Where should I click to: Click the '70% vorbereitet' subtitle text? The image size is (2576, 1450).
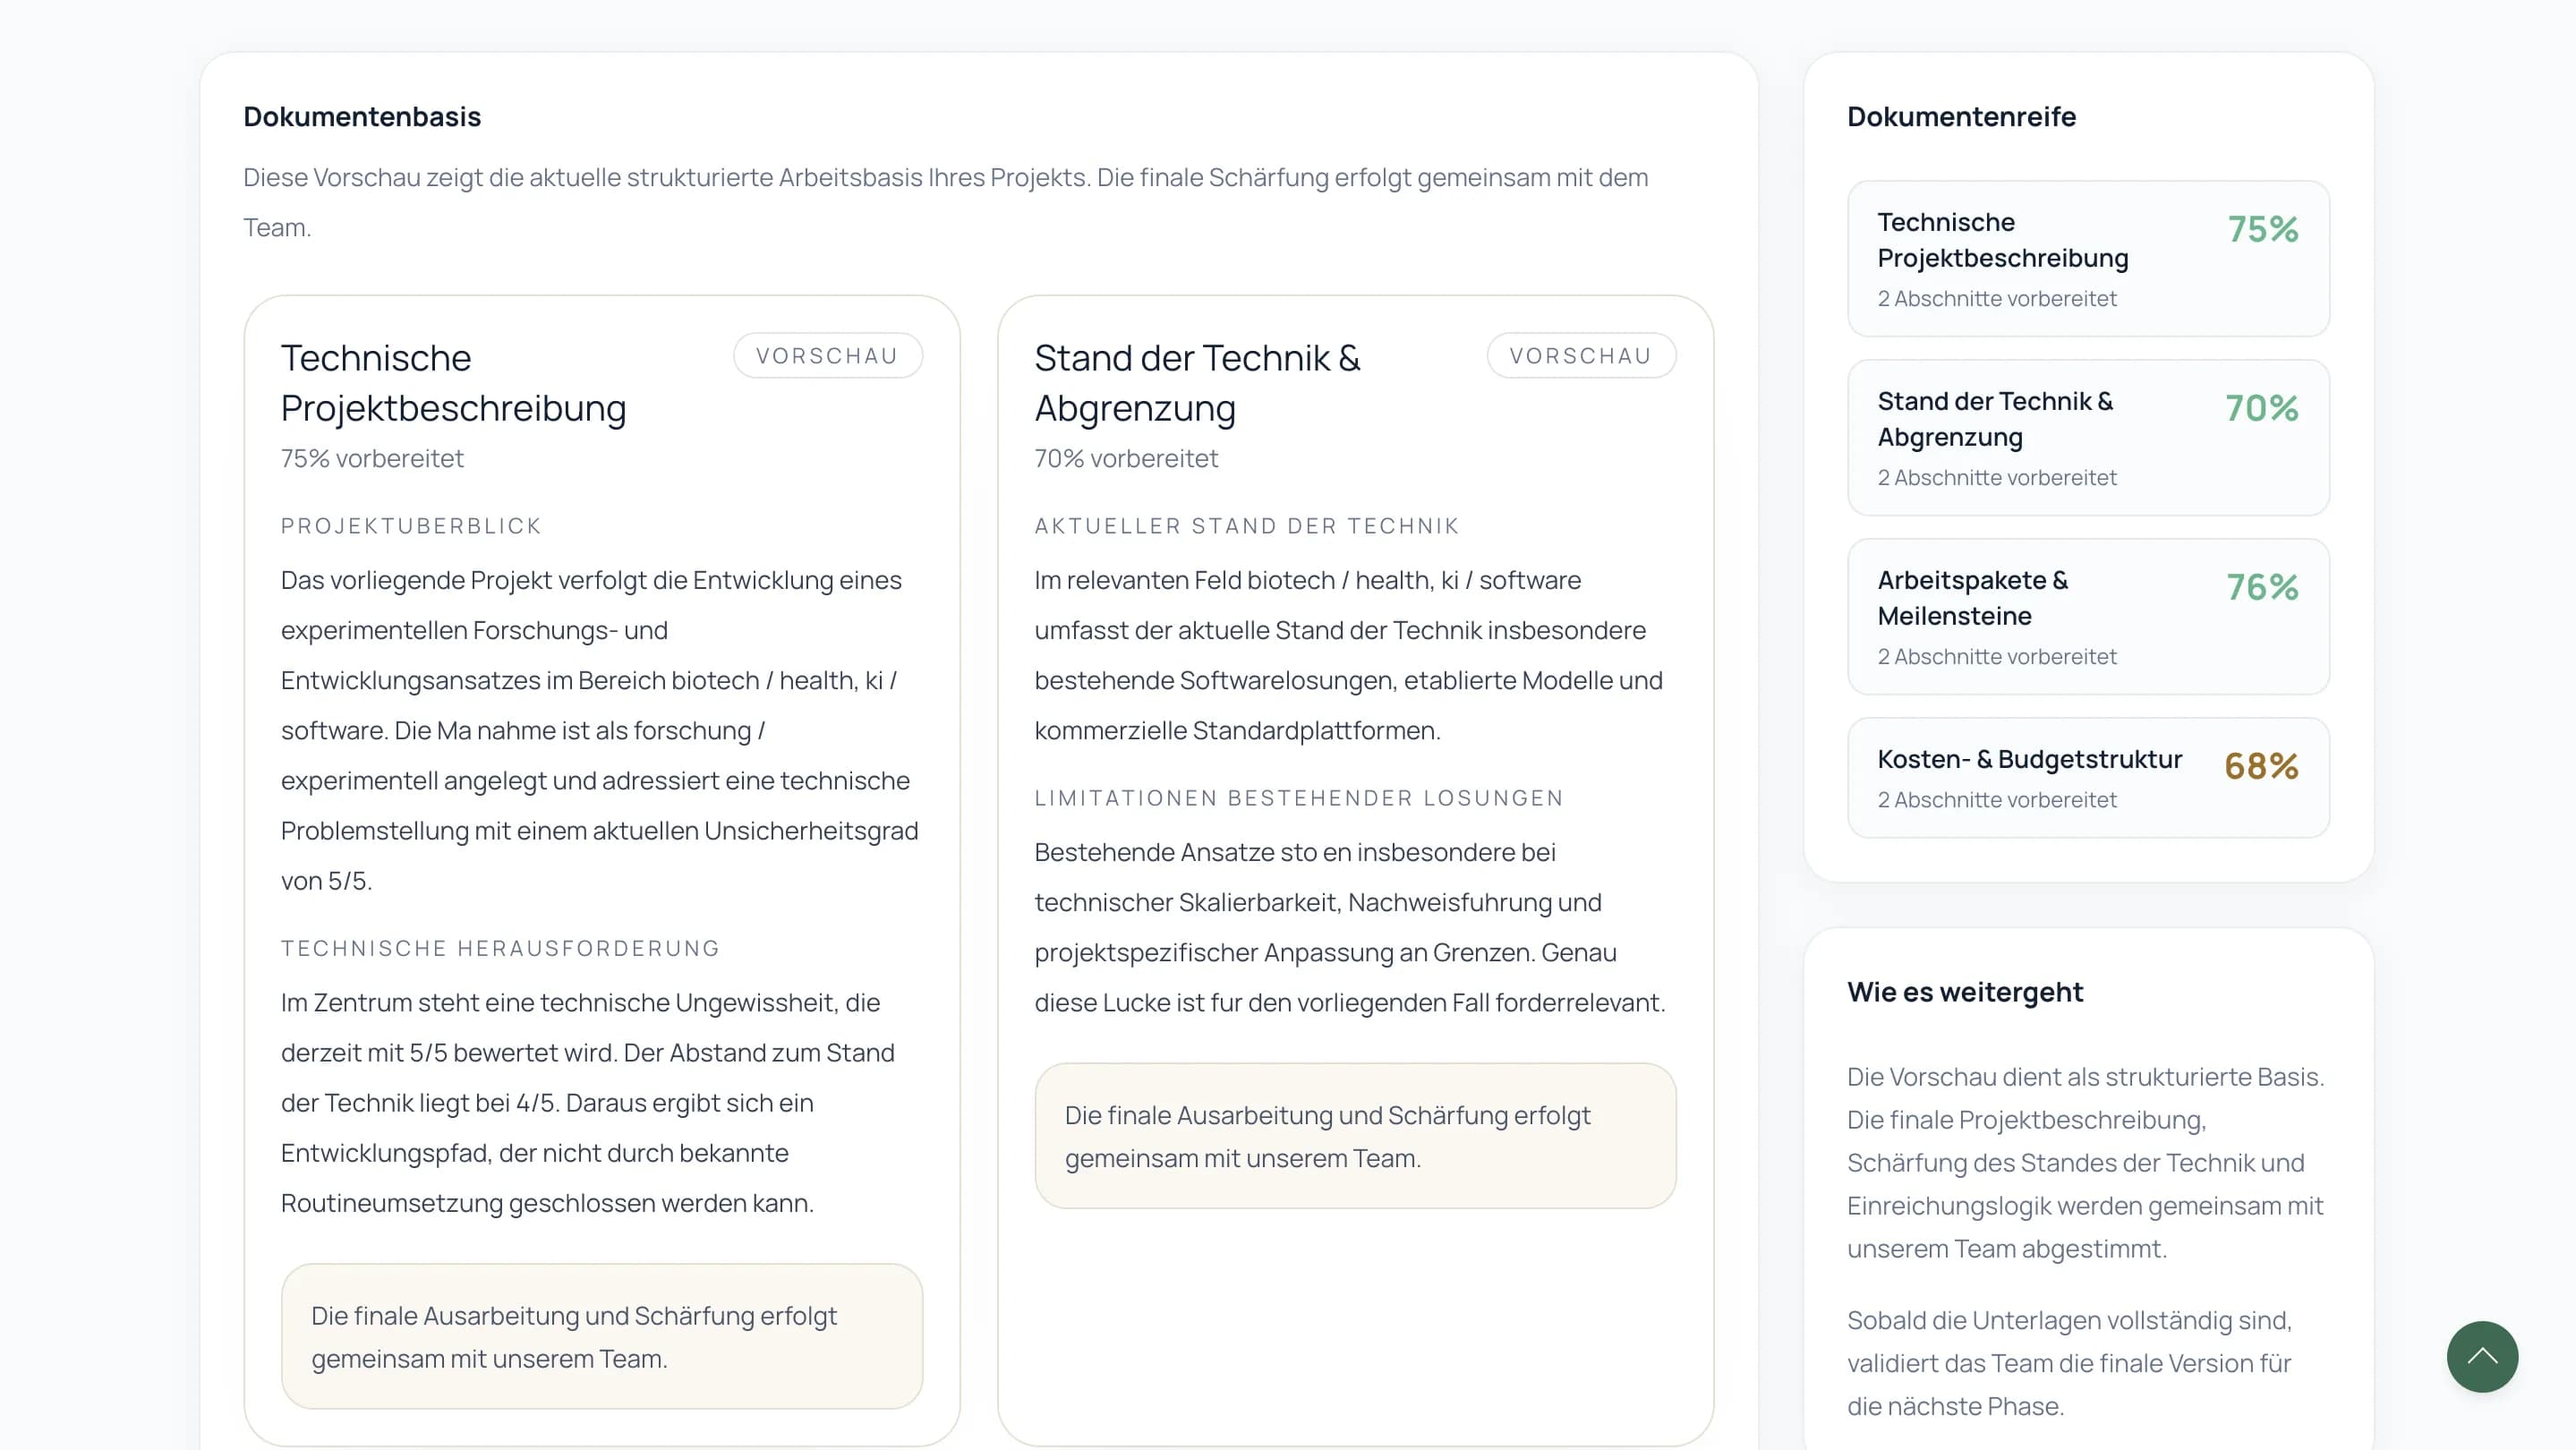pyautogui.click(x=1126, y=459)
